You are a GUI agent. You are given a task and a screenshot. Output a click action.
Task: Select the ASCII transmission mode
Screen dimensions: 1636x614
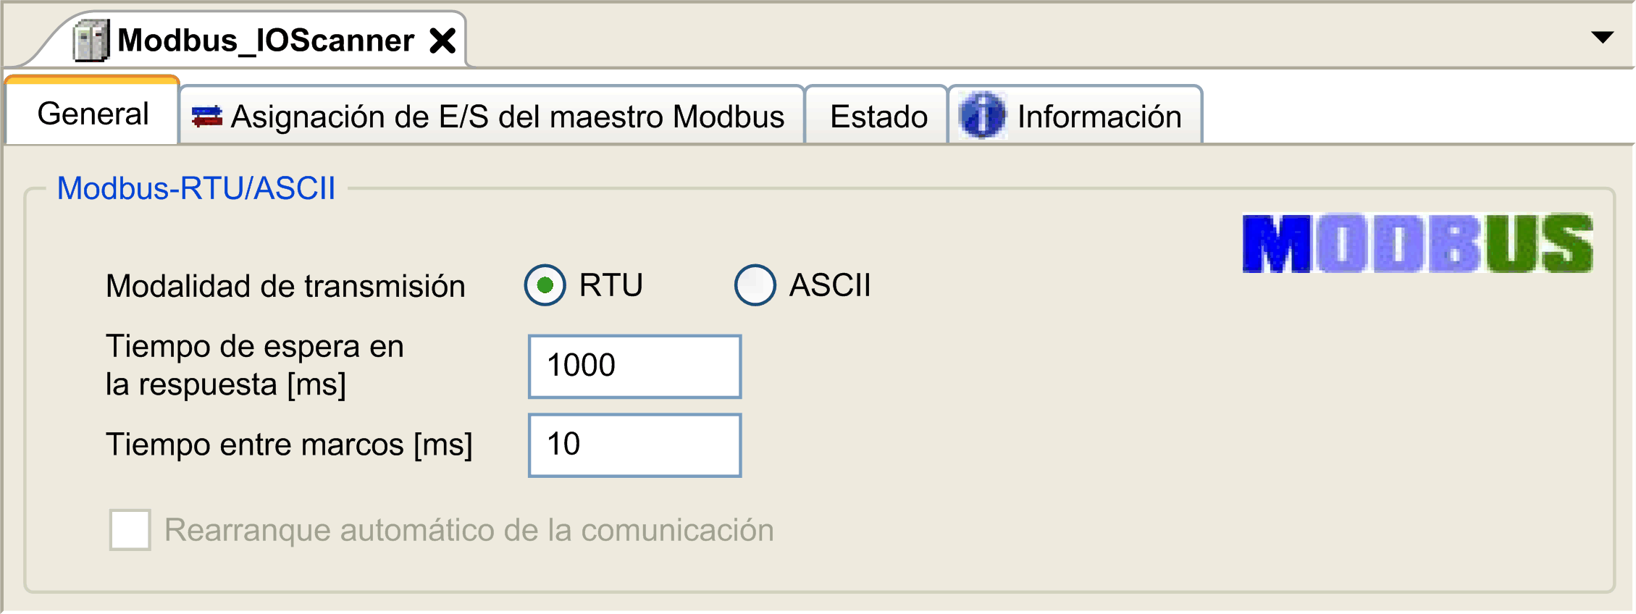coord(755,285)
